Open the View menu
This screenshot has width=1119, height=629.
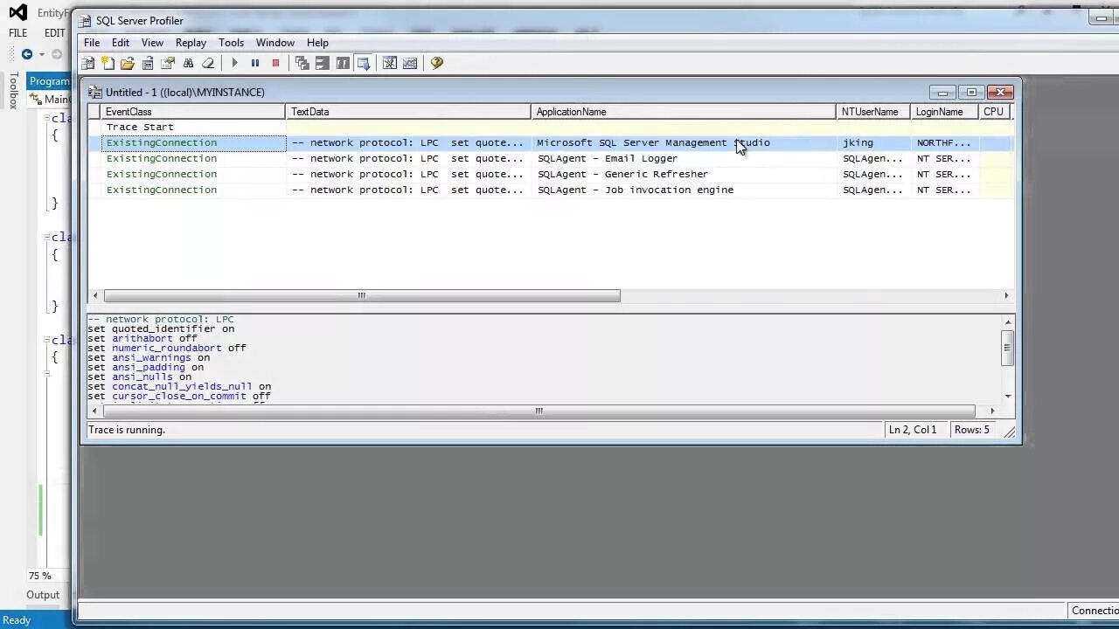tap(152, 42)
